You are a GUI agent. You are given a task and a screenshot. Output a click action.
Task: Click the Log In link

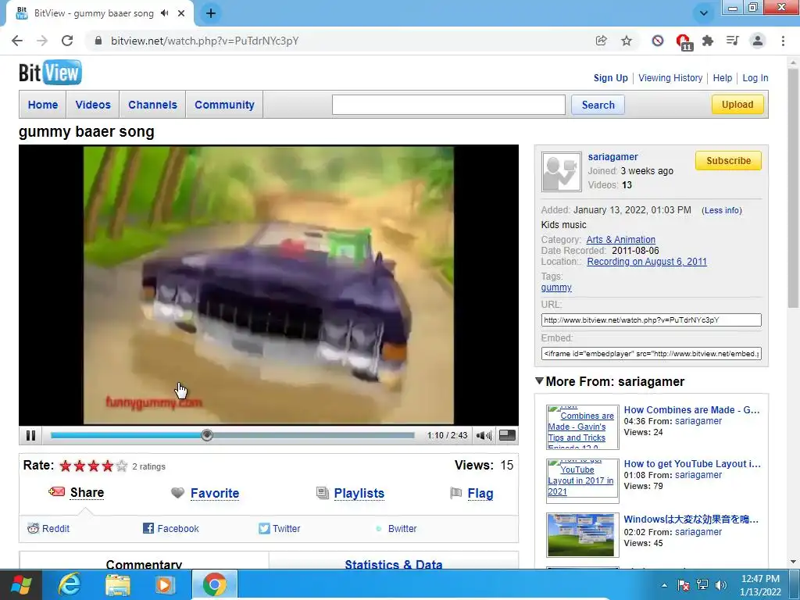pyautogui.click(x=755, y=78)
